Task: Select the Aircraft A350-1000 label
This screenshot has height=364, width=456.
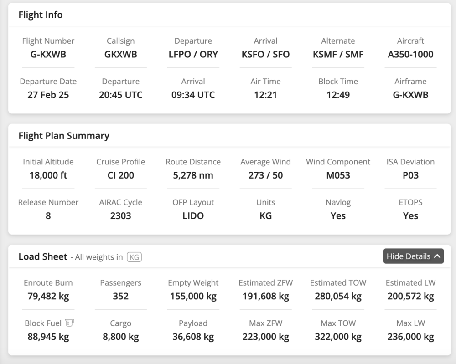Action: [410, 54]
